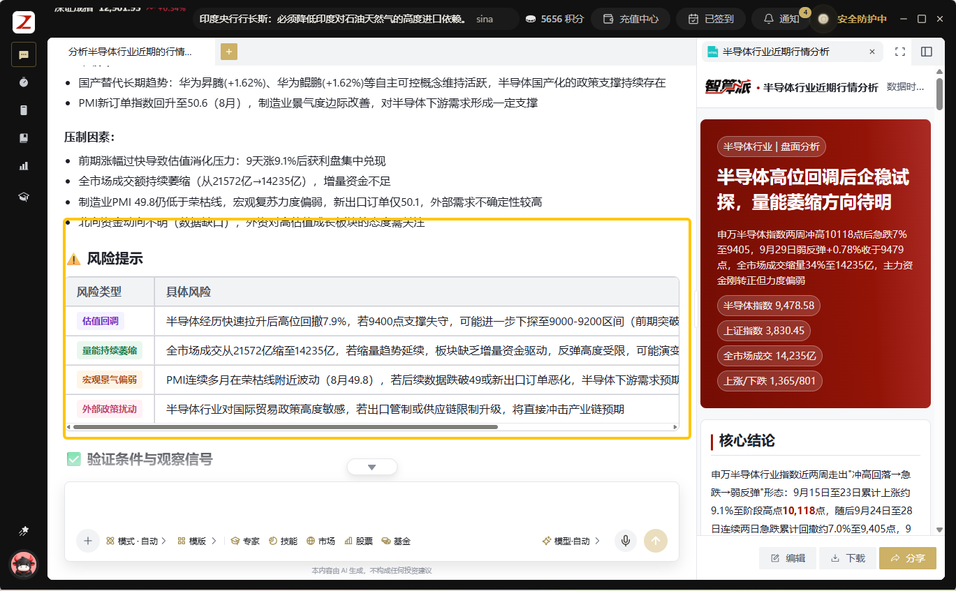Viewport: 956px width, 591px height.
Task: Click the plus attachment icon in input box
Action: (88, 541)
